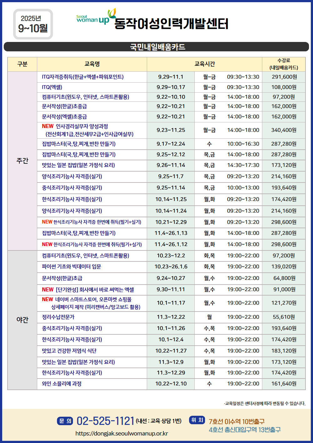Image resolution: width=313 pixels, height=443 pixels.
Task: Click the date range '9.29~10.17'
Action: click(x=171, y=87)
